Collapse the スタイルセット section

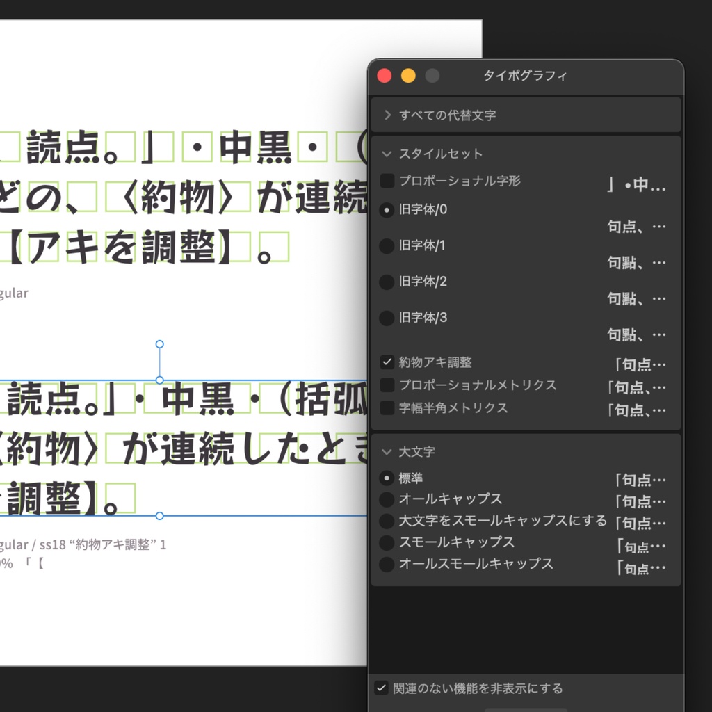coord(388,154)
